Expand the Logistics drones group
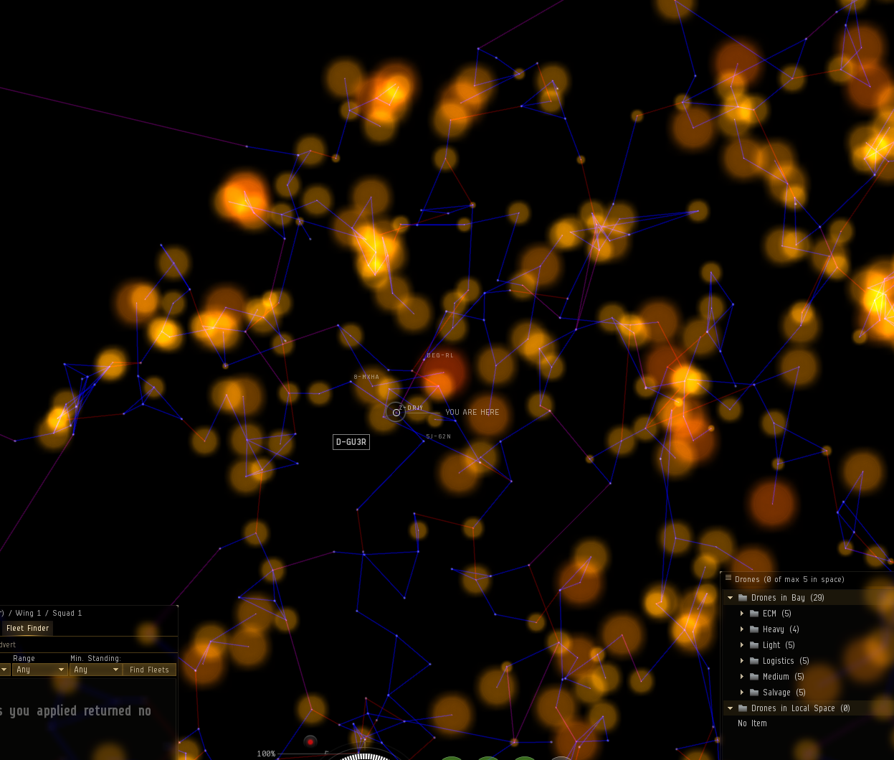Viewport: 894px width, 760px height. 742,661
